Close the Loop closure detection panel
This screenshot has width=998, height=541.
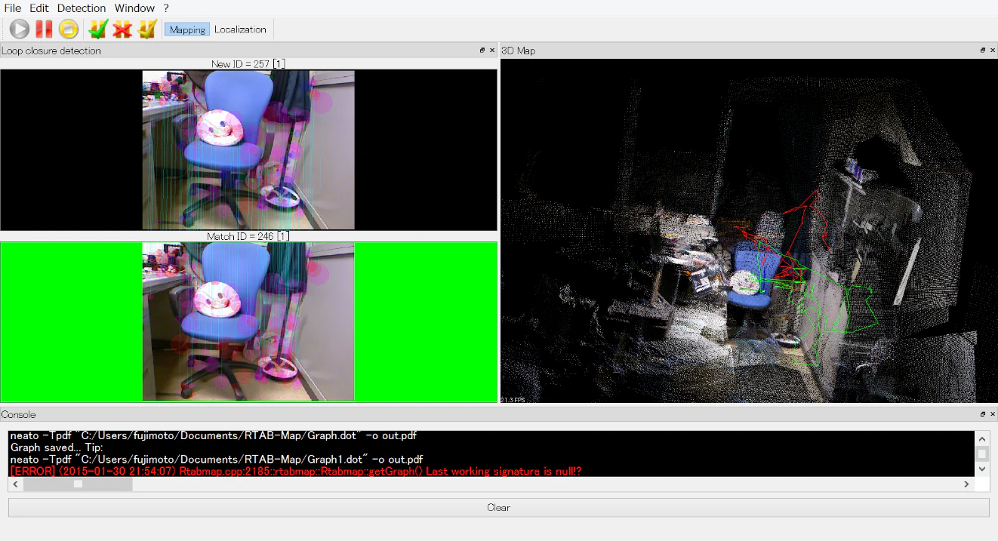click(x=492, y=51)
